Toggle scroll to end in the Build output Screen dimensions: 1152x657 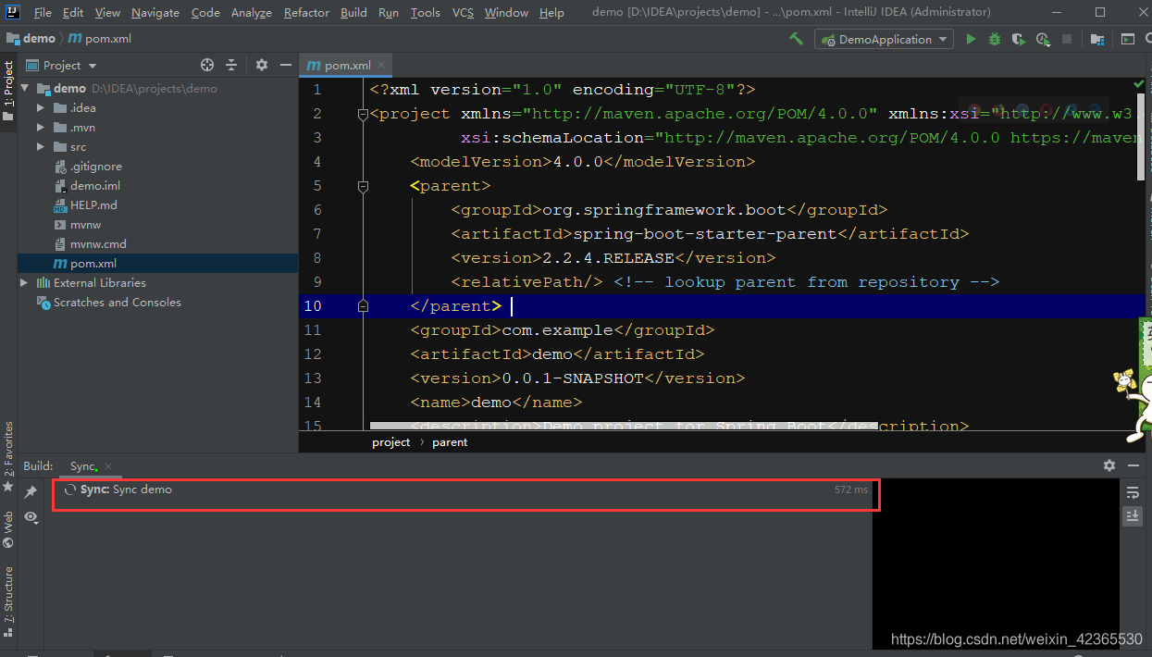point(1133,516)
